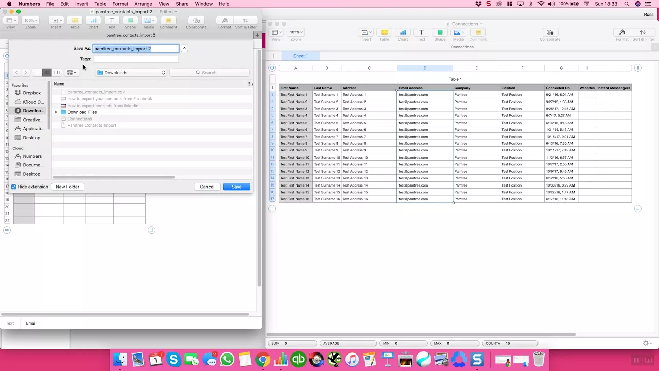The image size is (659, 371).
Task: Click Table icon in Connections window toolbar
Action: click(384, 32)
